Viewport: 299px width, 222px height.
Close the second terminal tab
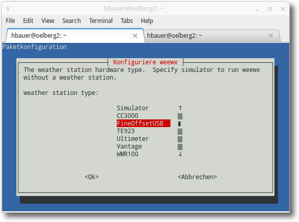point(271,36)
